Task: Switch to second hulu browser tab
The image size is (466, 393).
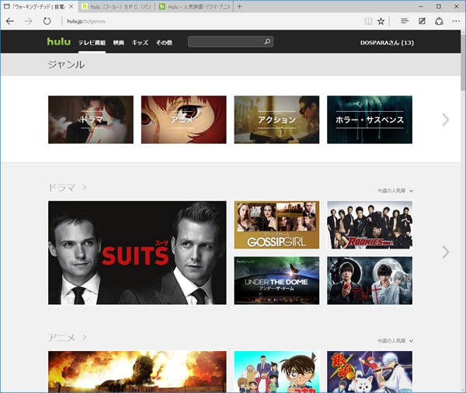Action: [116, 6]
